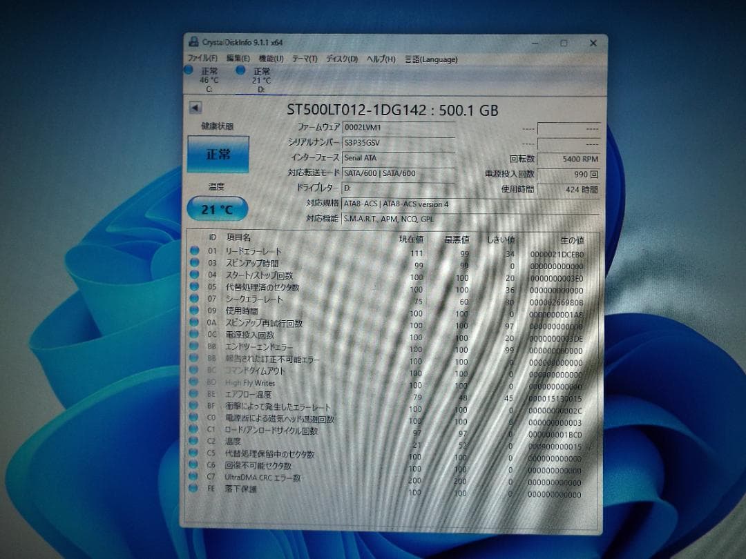Click the blue health dot beside リードエラーレート
Image resolution: width=746 pixels, height=559 pixels.
tap(194, 251)
